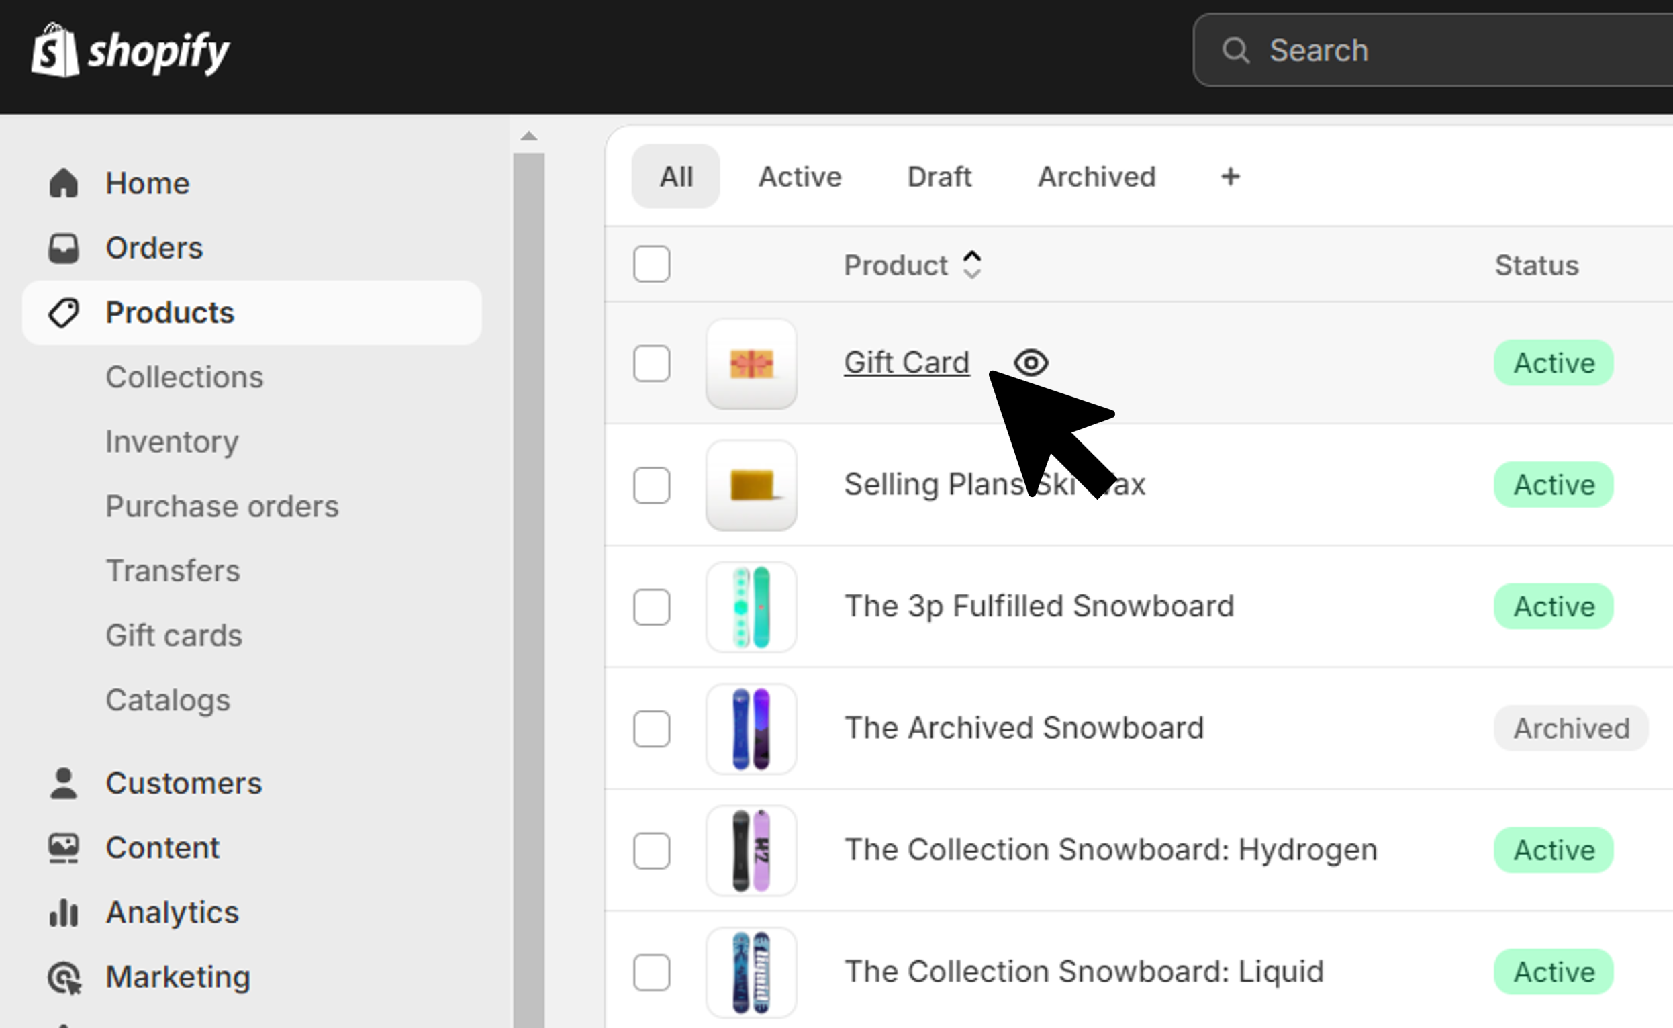Open Catalogs submenu item
The height and width of the screenshot is (1028, 1673).
168,700
